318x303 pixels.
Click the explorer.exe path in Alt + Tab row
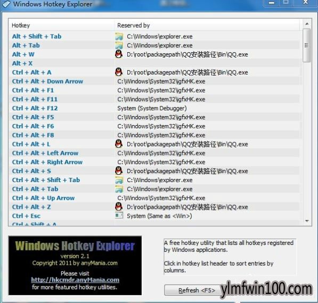click(x=160, y=45)
